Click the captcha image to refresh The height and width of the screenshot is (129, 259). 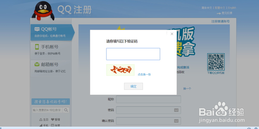[x=120, y=70]
